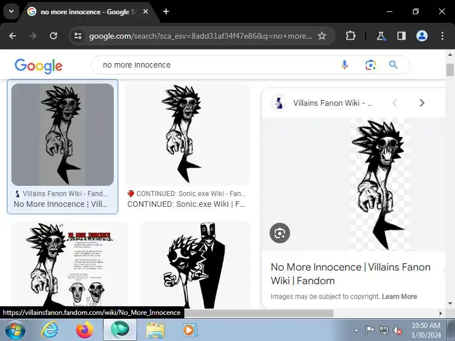Go to the Google logo homepage
455x341 pixels.
39,66
